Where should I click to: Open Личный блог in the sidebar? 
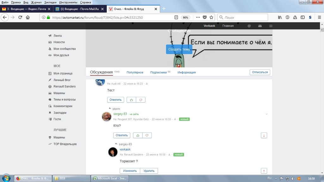click(x=62, y=80)
